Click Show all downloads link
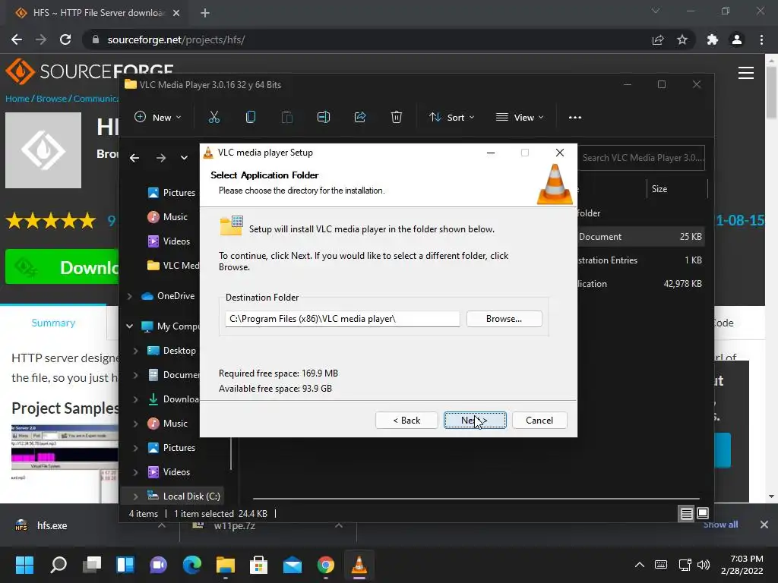 pos(720,525)
